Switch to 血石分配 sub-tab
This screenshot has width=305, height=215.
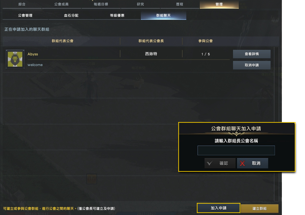(71, 15)
